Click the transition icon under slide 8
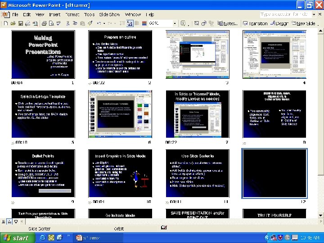This screenshot has width=324, height=243. coord(244,143)
